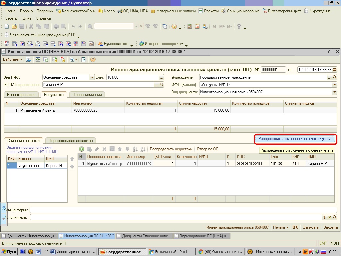This screenshot has width=341, height=256.
Task: Click the sort ascending icon
Action: 135,149
